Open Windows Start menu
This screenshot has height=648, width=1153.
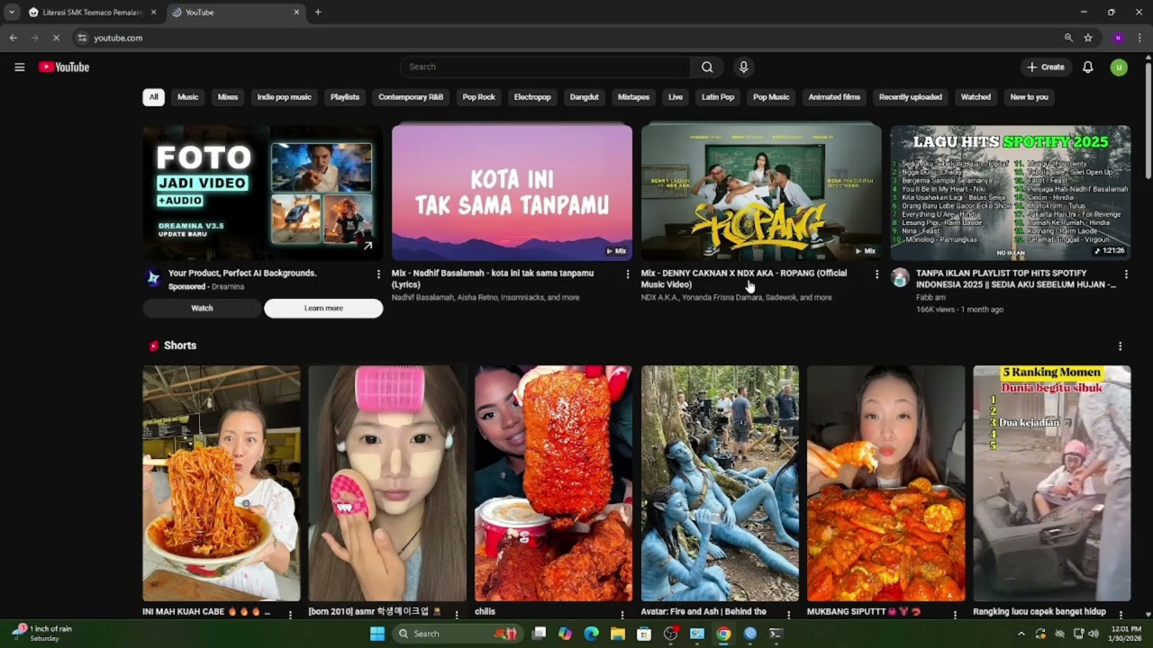tap(377, 634)
